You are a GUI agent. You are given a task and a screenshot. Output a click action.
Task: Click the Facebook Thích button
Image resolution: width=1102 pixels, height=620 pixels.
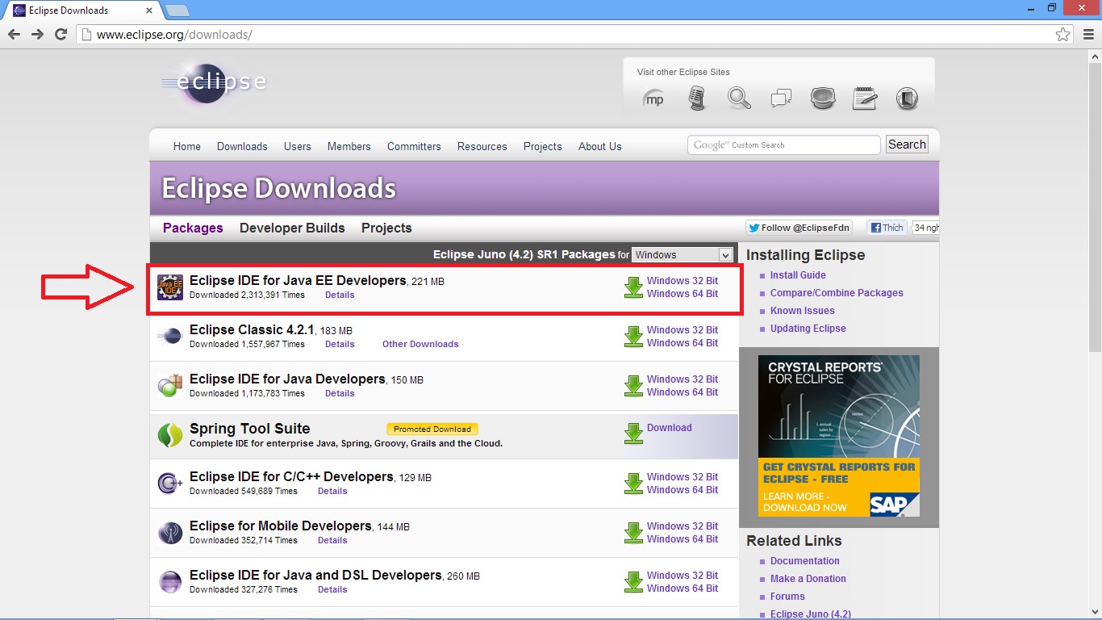[x=887, y=228]
